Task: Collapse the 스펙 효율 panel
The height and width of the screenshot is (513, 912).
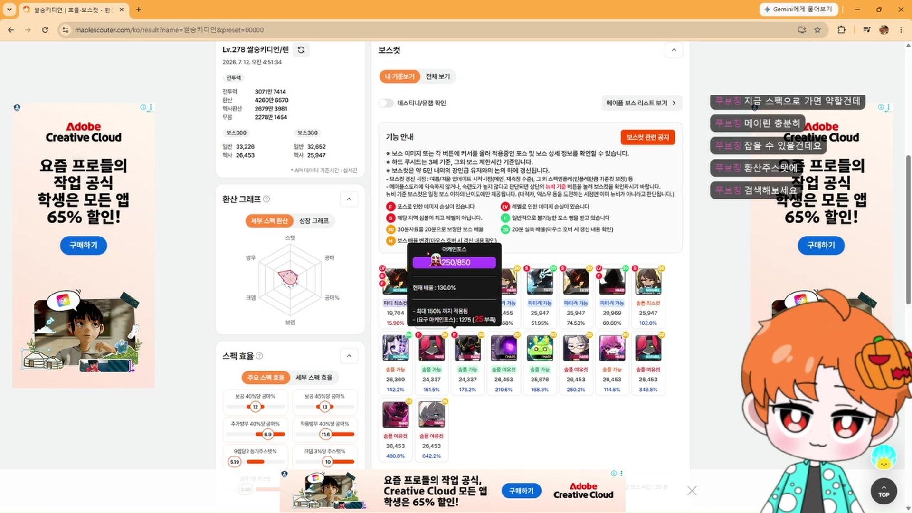Action: [x=349, y=356]
